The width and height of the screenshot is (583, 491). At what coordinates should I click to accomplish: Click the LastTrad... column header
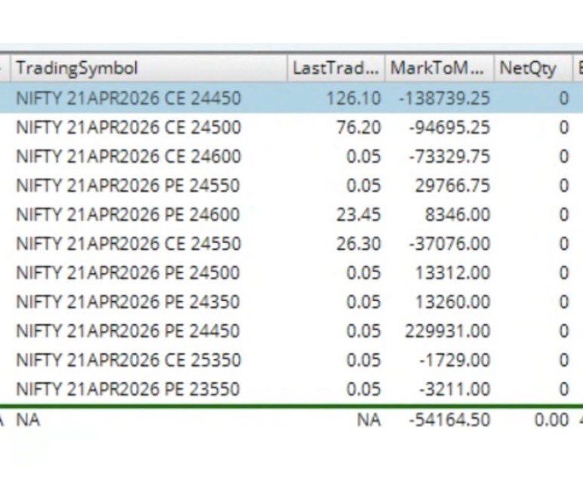click(x=336, y=68)
